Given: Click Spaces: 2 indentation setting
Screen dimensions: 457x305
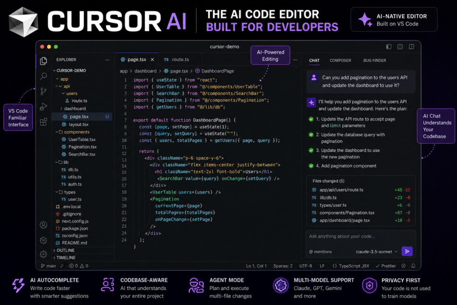Looking at the screenshot, I should [x=283, y=266].
